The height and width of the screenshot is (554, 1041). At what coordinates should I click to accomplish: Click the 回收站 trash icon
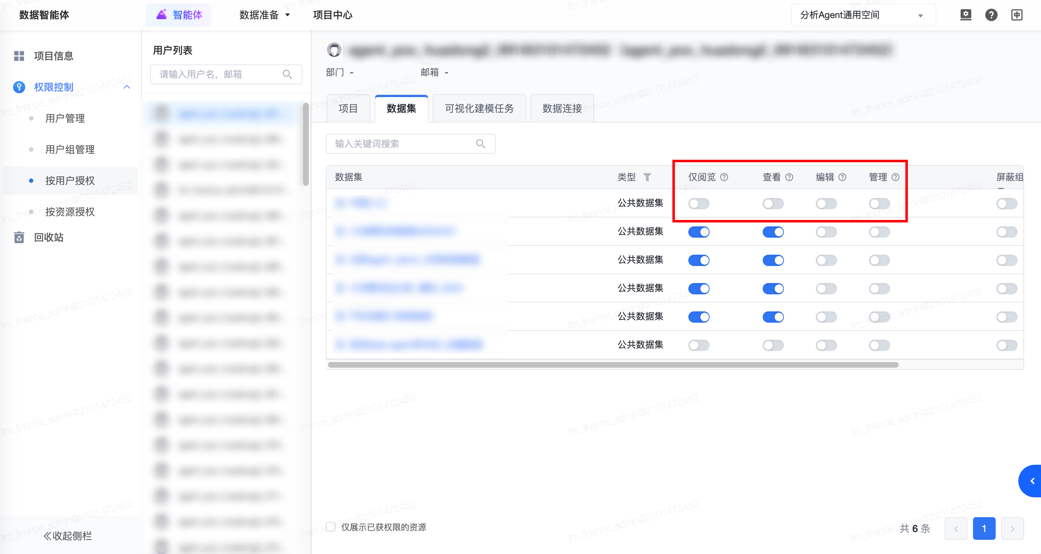point(19,237)
